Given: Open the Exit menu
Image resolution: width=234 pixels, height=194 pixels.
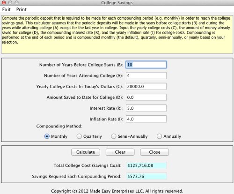Looking at the screenshot, I should pyautogui.click(x=7, y=9).
